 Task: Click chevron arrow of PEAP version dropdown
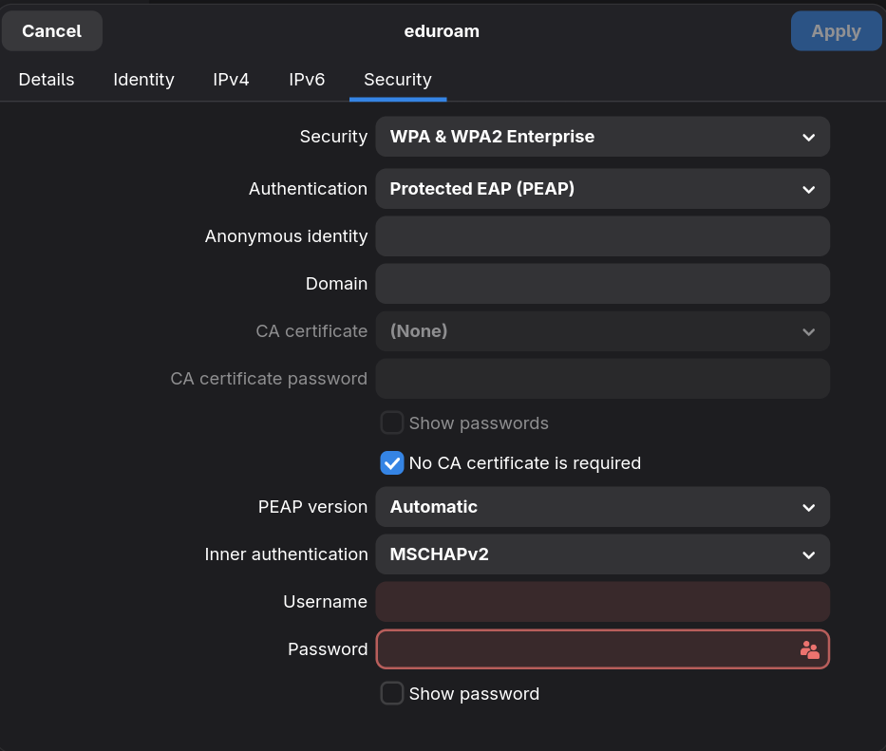tap(808, 507)
